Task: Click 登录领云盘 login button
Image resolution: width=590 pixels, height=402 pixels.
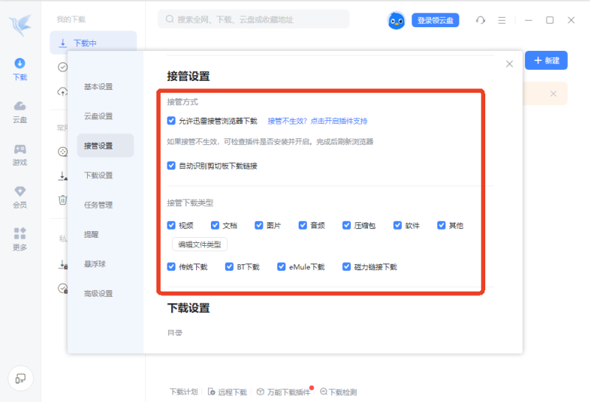Action: click(x=435, y=21)
